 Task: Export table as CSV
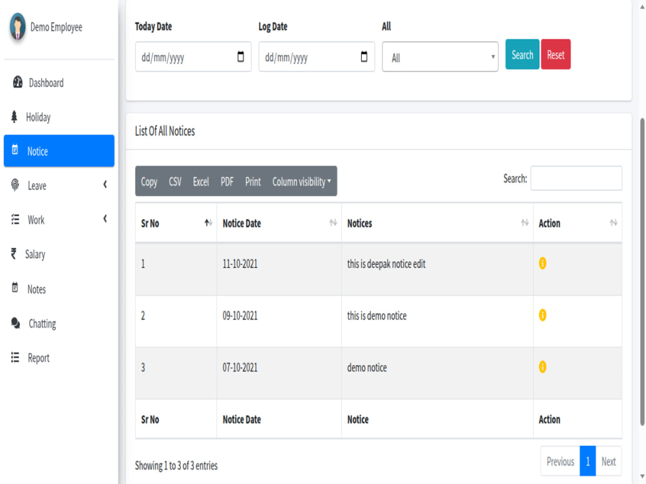175,181
